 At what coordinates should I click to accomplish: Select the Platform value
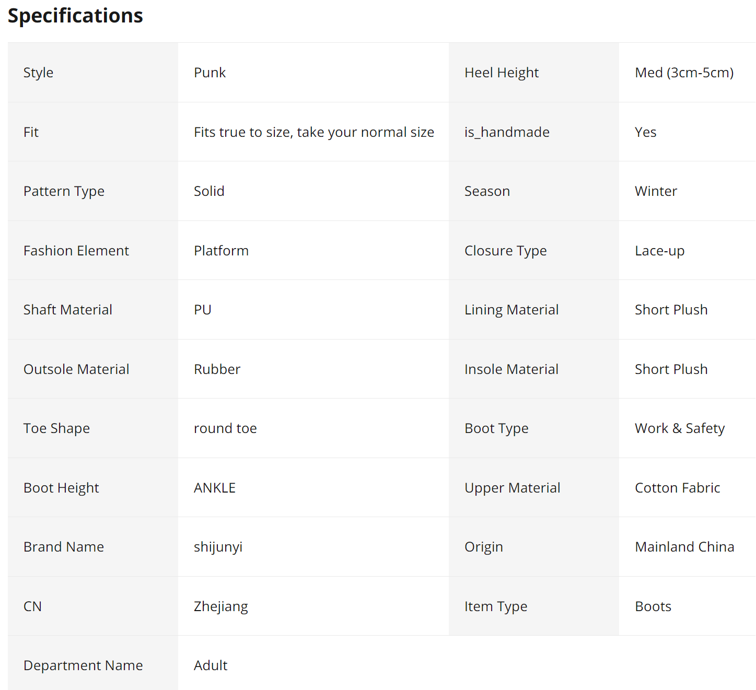point(221,251)
